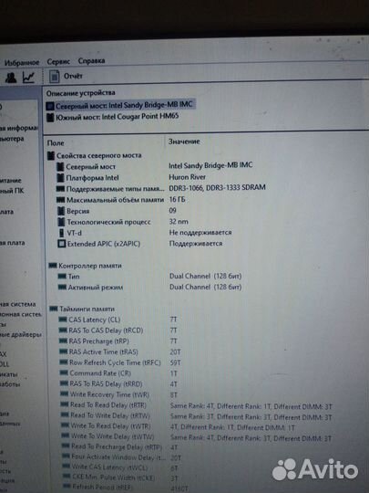Click the memory icon beside Read To Write Delay

click(x=65, y=414)
